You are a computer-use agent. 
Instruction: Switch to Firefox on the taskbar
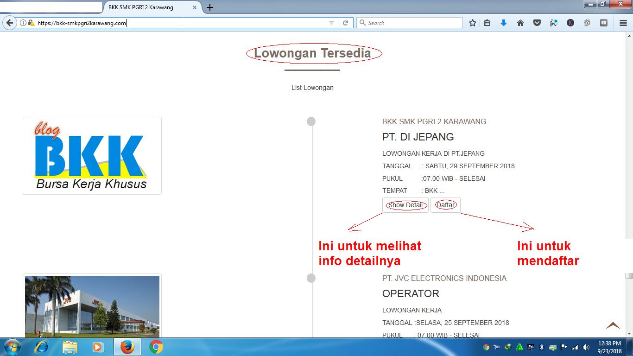pos(127,347)
